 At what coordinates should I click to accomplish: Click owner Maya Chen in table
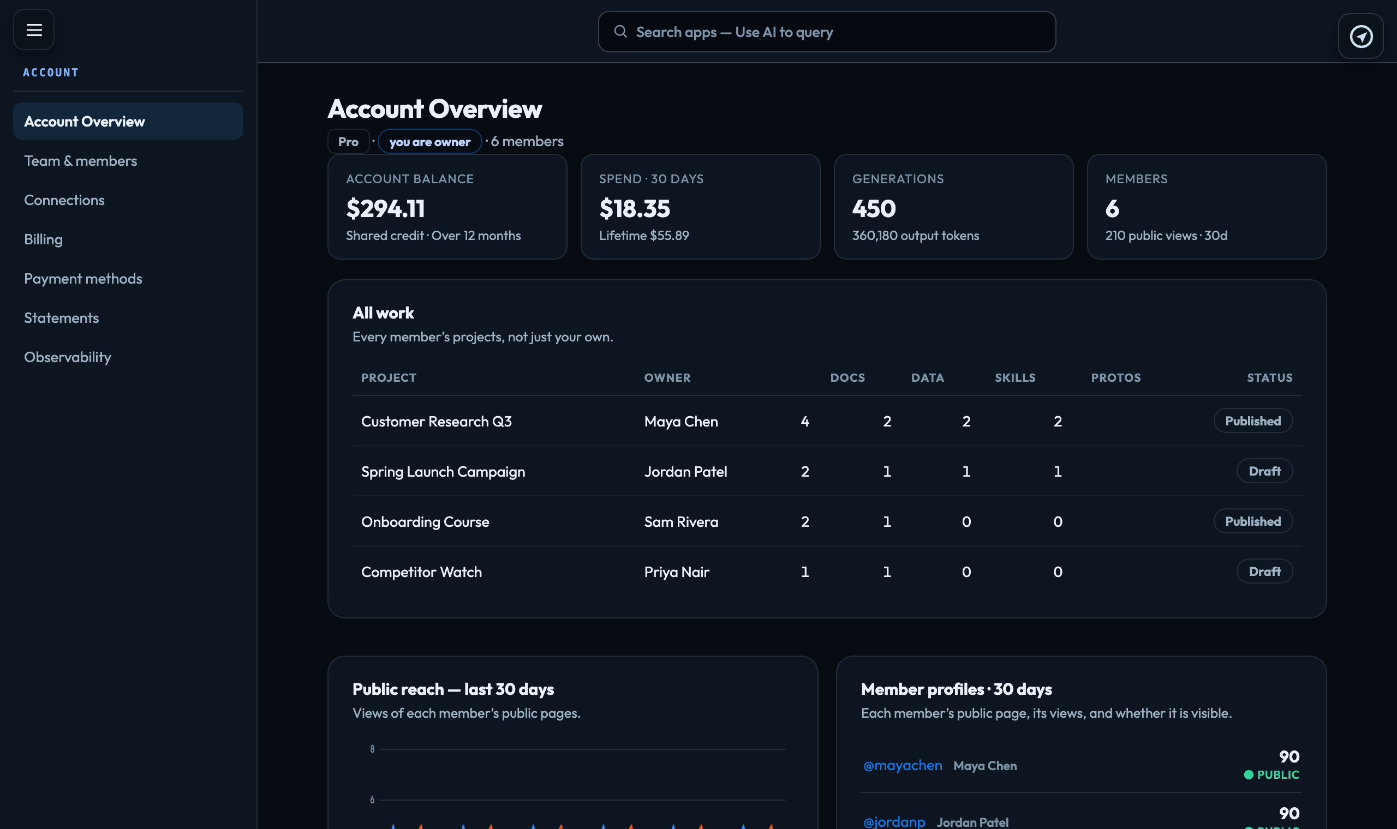coord(681,421)
